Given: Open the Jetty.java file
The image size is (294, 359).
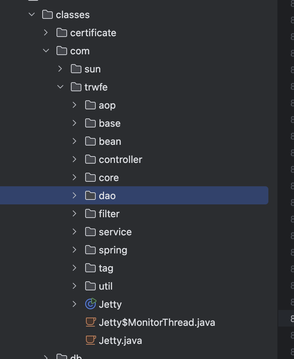Looking at the screenshot, I should point(120,340).
